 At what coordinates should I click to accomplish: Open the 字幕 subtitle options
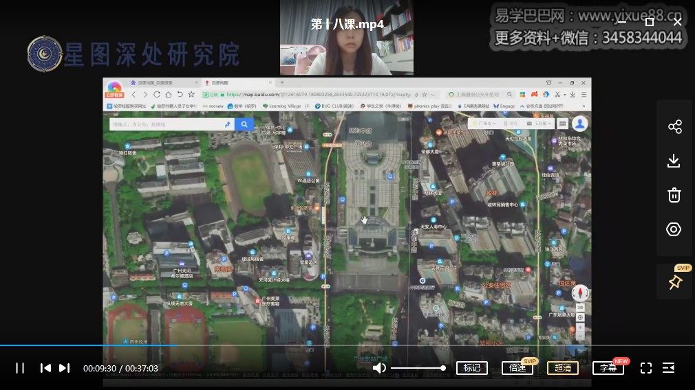[x=608, y=368]
